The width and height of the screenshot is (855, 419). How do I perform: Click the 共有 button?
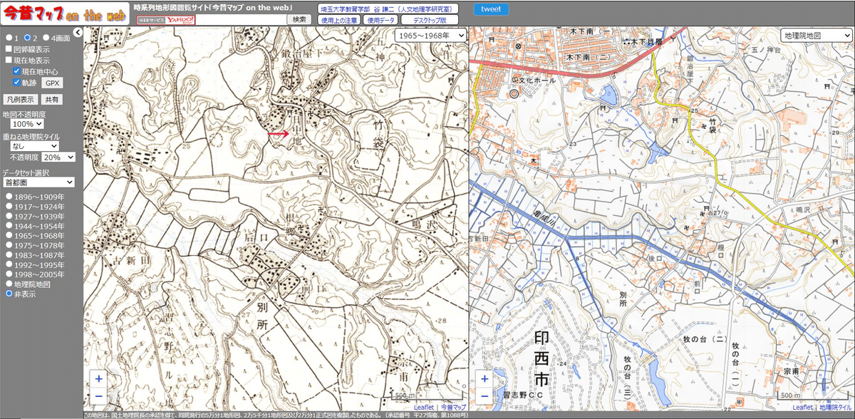[51, 100]
